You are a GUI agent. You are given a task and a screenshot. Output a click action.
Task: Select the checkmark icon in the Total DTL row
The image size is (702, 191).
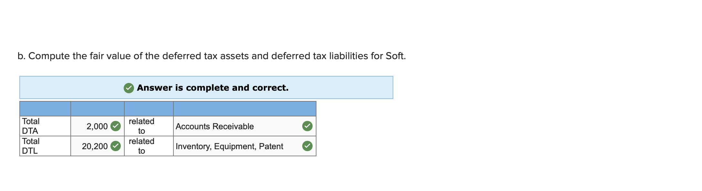click(x=115, y=146)
